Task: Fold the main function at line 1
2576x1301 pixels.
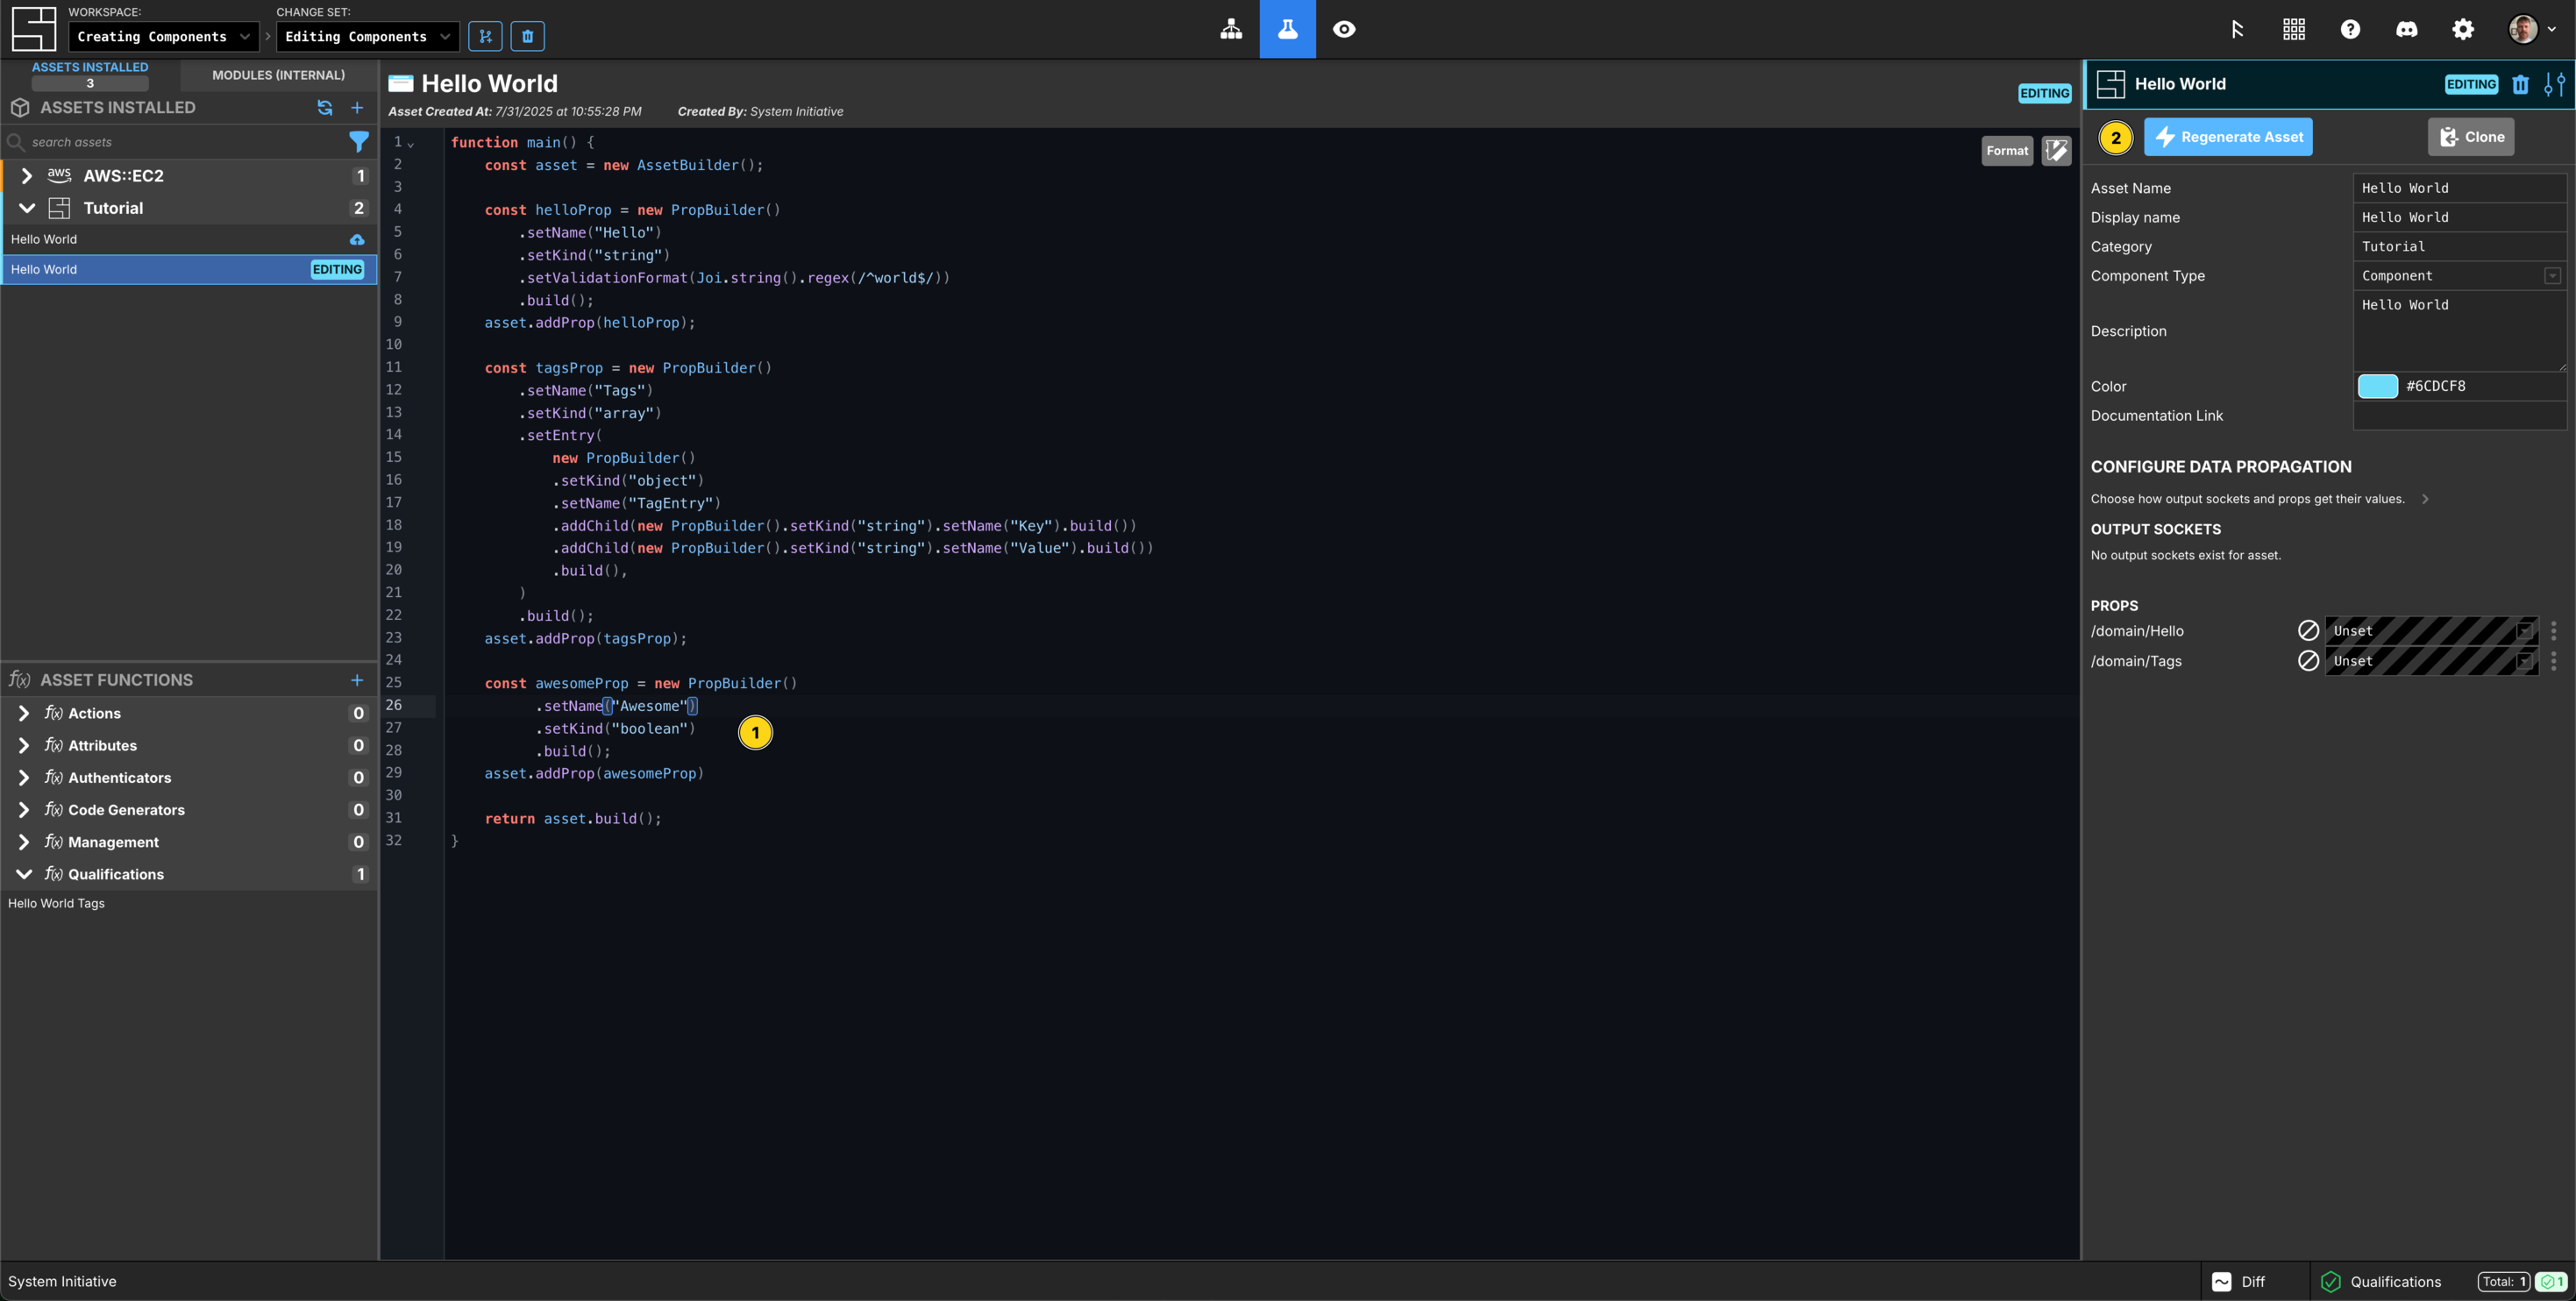Action: (x=411, y=143)
